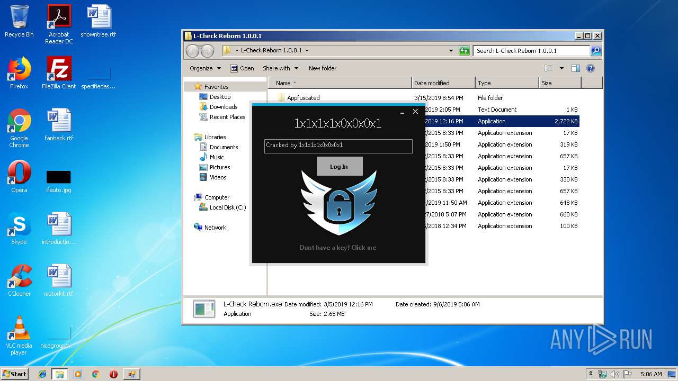Select the ifauto.jpg desktop file

click(59, 180)
